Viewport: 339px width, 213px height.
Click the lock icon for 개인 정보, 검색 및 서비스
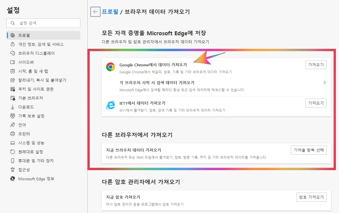click(13, 44)
